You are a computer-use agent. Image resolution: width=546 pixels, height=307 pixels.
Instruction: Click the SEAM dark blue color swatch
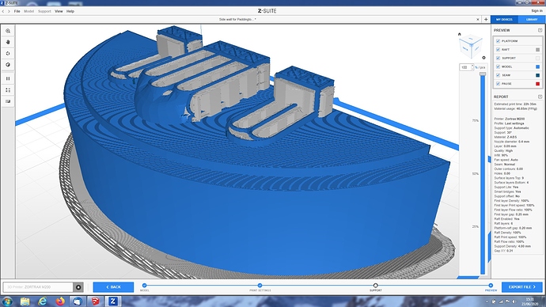point(537,75)
